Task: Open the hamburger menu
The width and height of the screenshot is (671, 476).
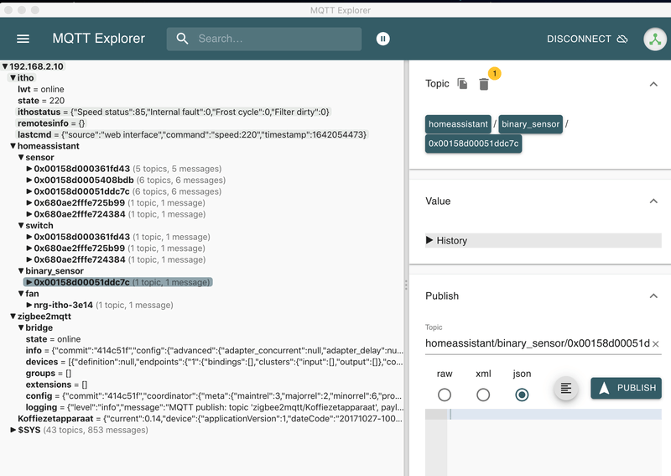Action: tap(23, 39)
